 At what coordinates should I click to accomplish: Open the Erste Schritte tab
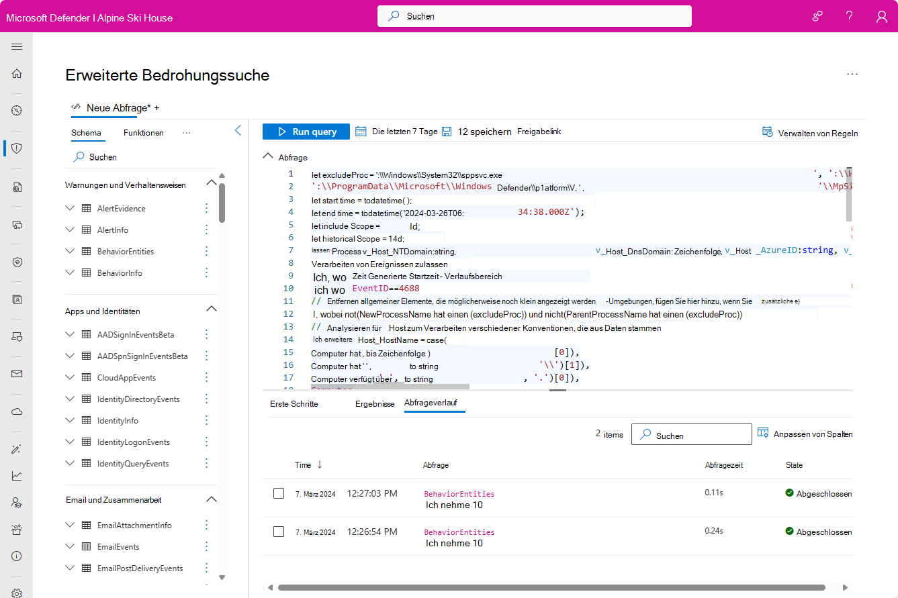(294, 404)
